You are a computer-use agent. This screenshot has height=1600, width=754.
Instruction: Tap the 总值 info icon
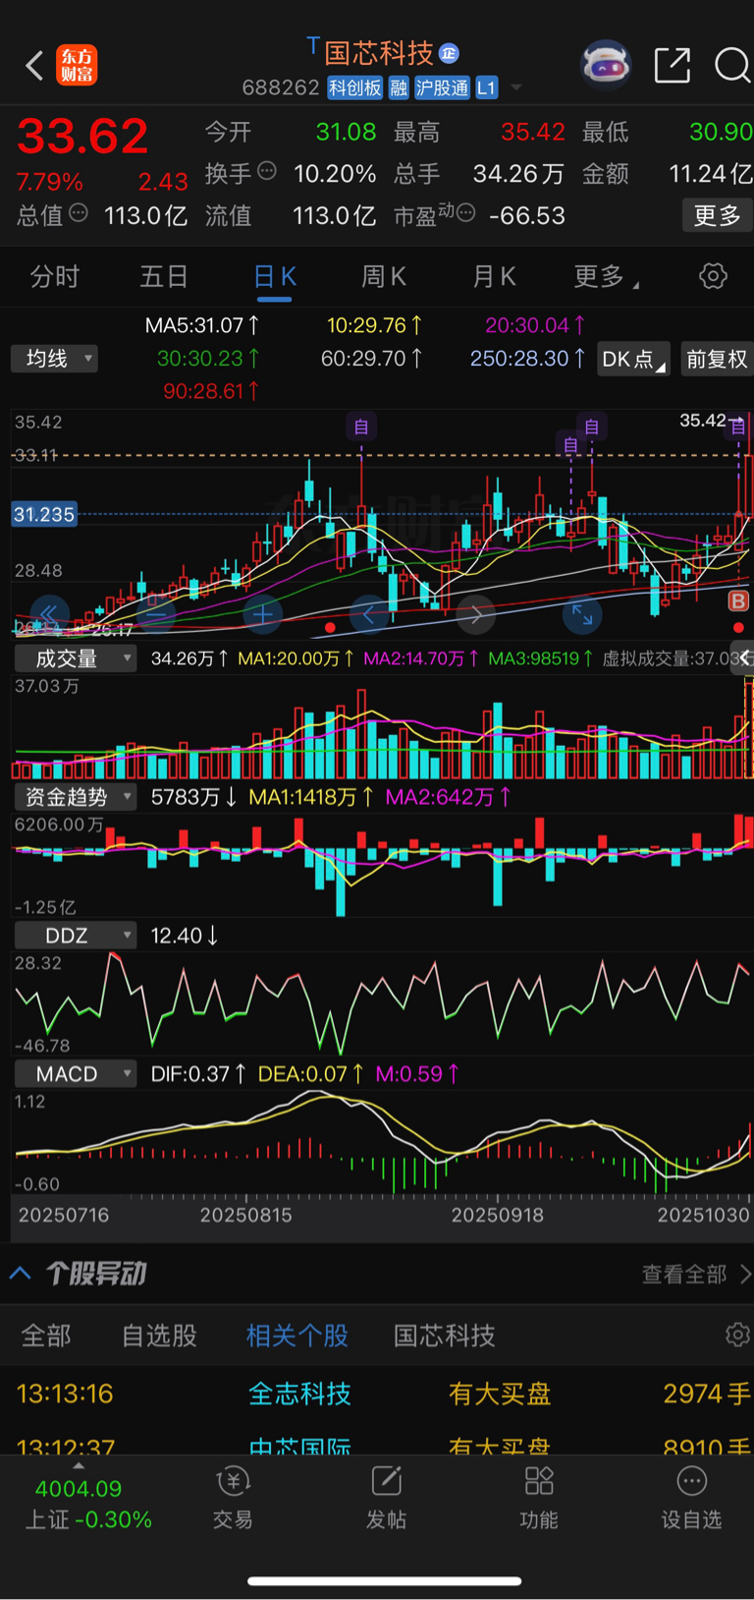coord(79,212)
